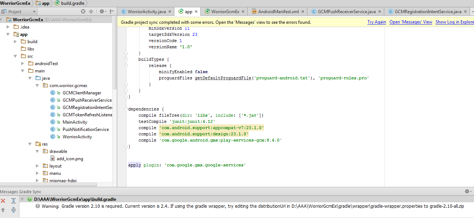Click the Project tree horizontal scrollbar

coord(48,185)
